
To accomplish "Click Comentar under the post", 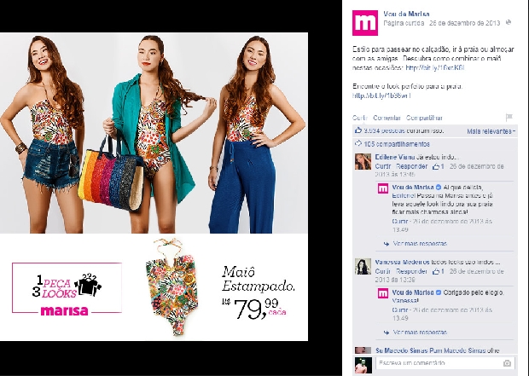I will pos(387,118).
